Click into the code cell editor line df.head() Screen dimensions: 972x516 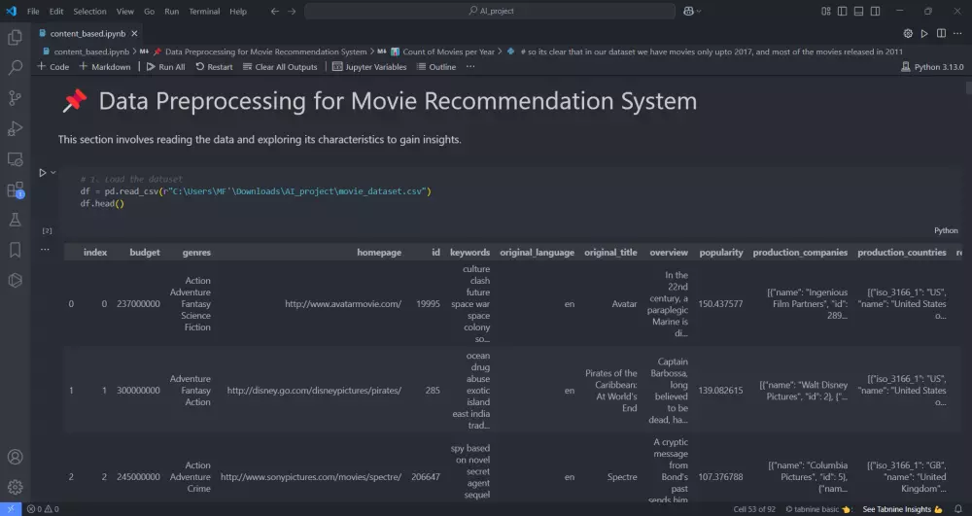(102, 204)
